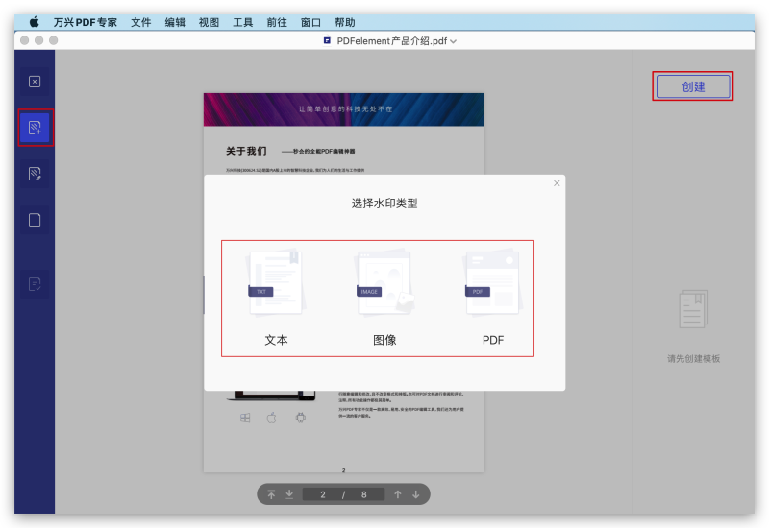Choose the PDF watermark type icon
This screenshot has height=528, width=769.
(x=492, y=282)
